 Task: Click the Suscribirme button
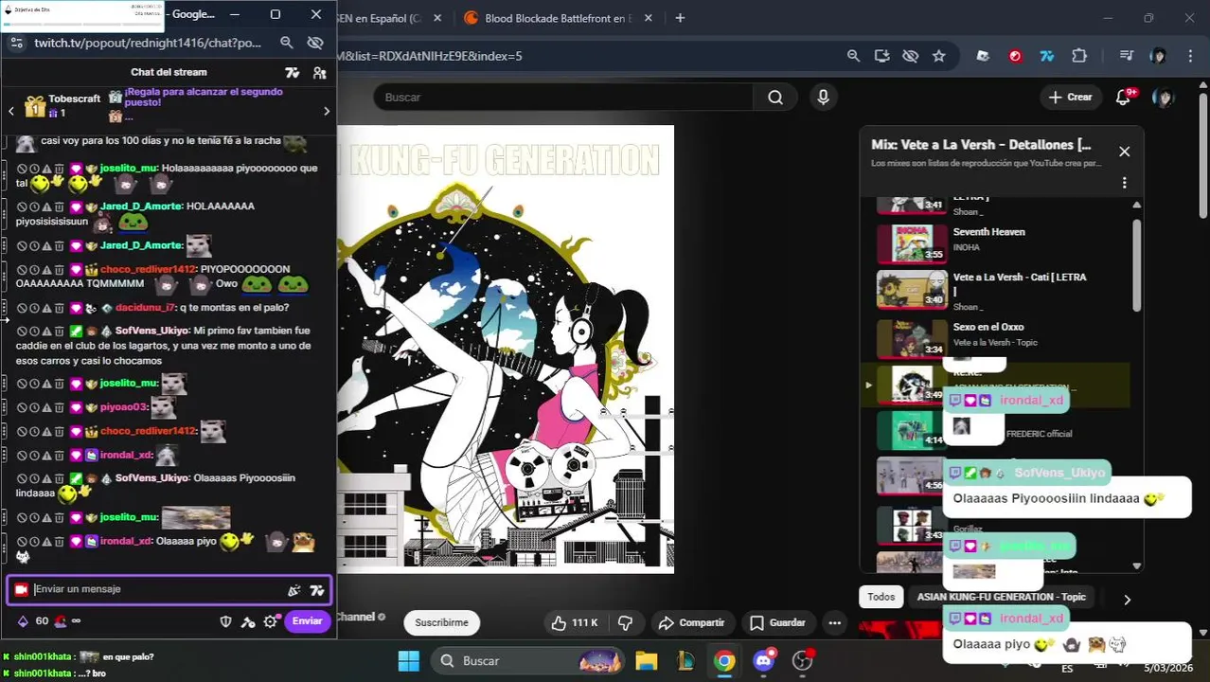point(441,622)
